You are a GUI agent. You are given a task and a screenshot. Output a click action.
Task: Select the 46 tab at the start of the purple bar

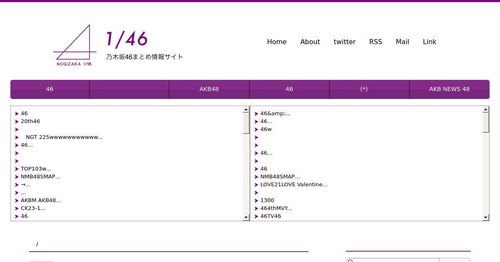click(50, 89)
